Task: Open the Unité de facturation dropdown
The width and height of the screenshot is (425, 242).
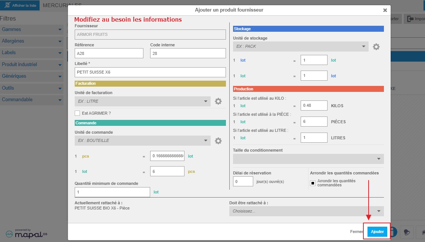Action: point(143,101)
